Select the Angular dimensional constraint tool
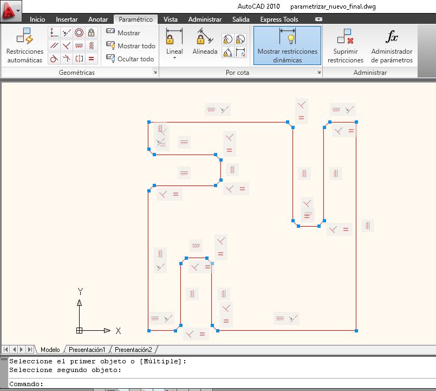The image size is (436, 391). coord(227,52)
